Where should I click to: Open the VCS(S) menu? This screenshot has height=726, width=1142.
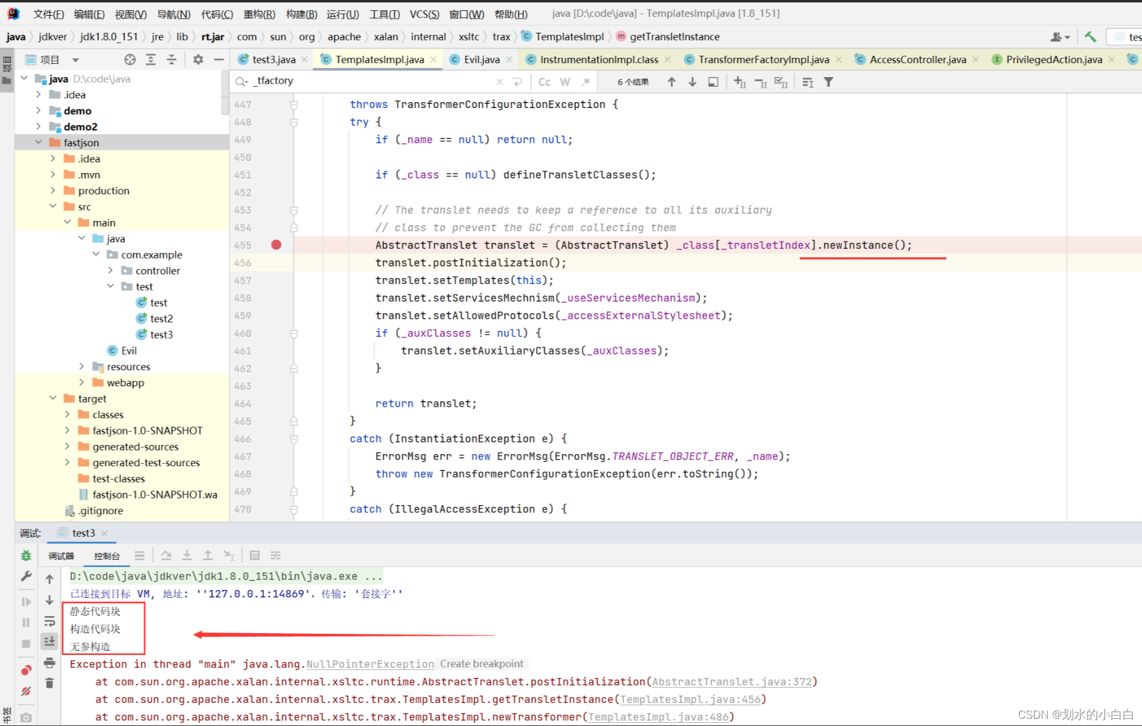tap(424, 13)
